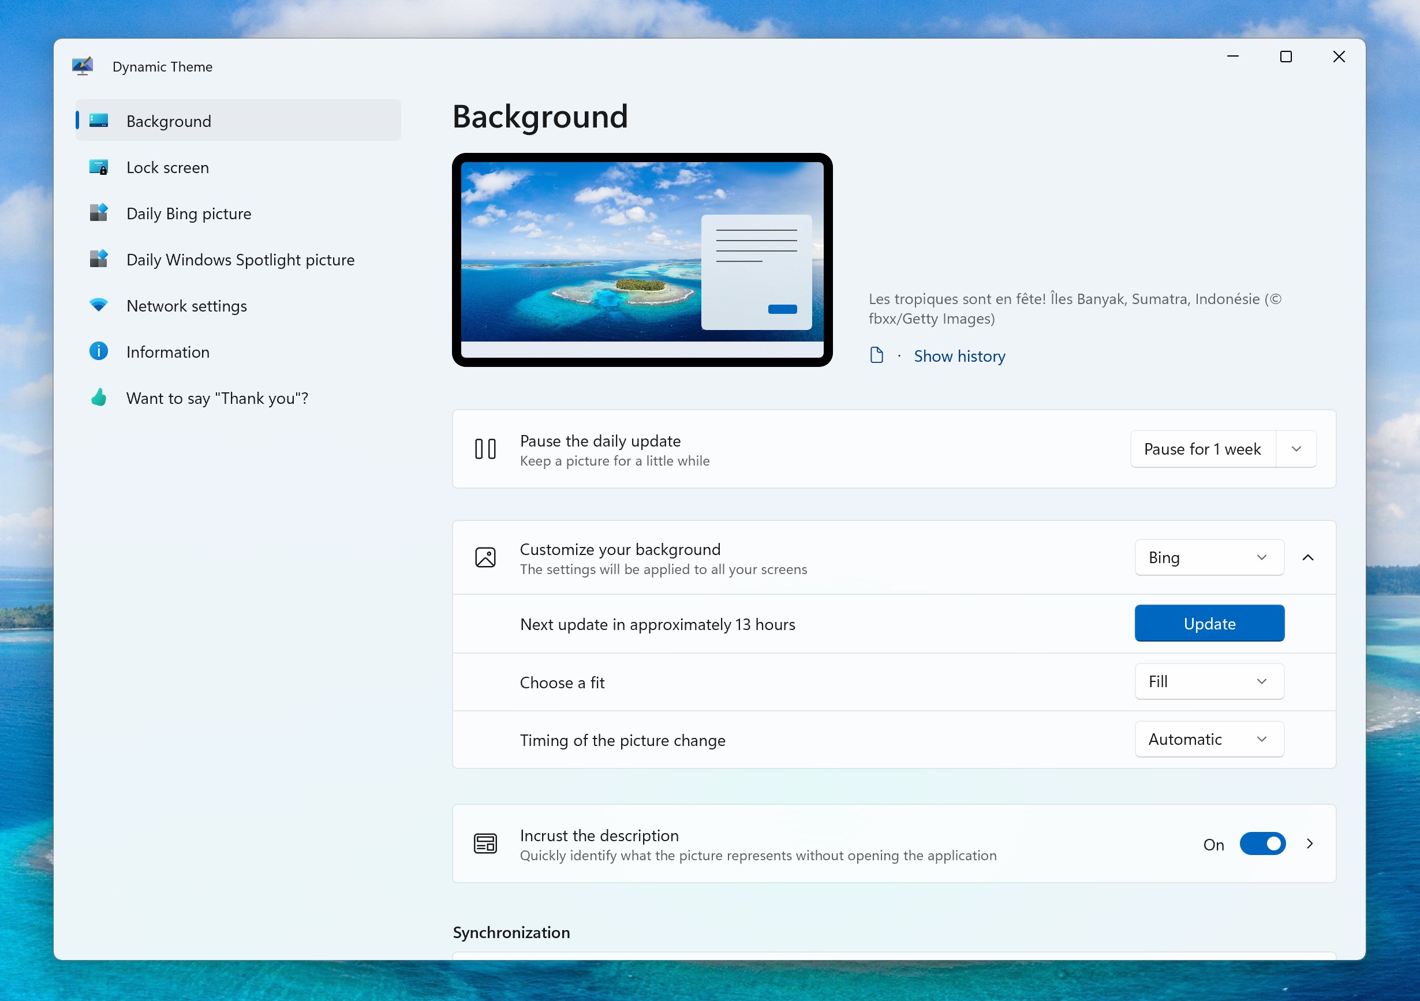Click the document icon next to Show history

(x=878, y=354)
